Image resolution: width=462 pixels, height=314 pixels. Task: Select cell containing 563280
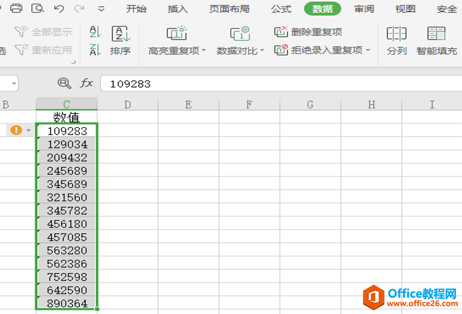(x=67, y=250)
